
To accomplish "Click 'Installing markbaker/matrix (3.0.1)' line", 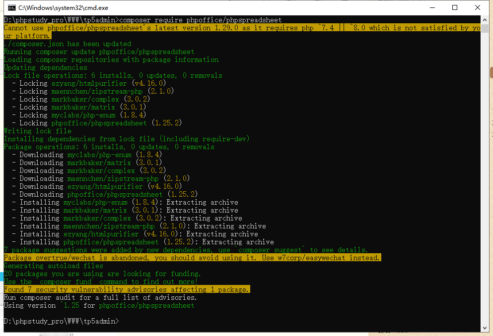I will click(x=125, y=210).
